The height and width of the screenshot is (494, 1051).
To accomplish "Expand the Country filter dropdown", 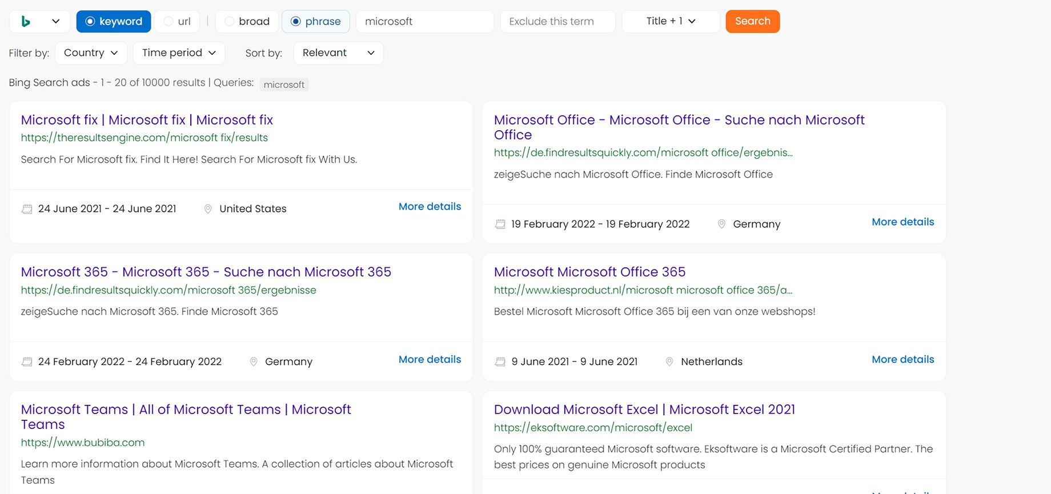I will point(91,53).
